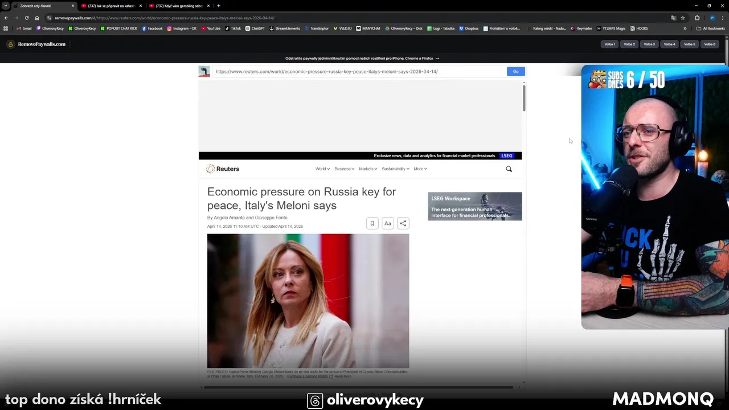Screen dimensions: 729x410
Task: Choose the Volba 6 button
Action: [710, 44]
